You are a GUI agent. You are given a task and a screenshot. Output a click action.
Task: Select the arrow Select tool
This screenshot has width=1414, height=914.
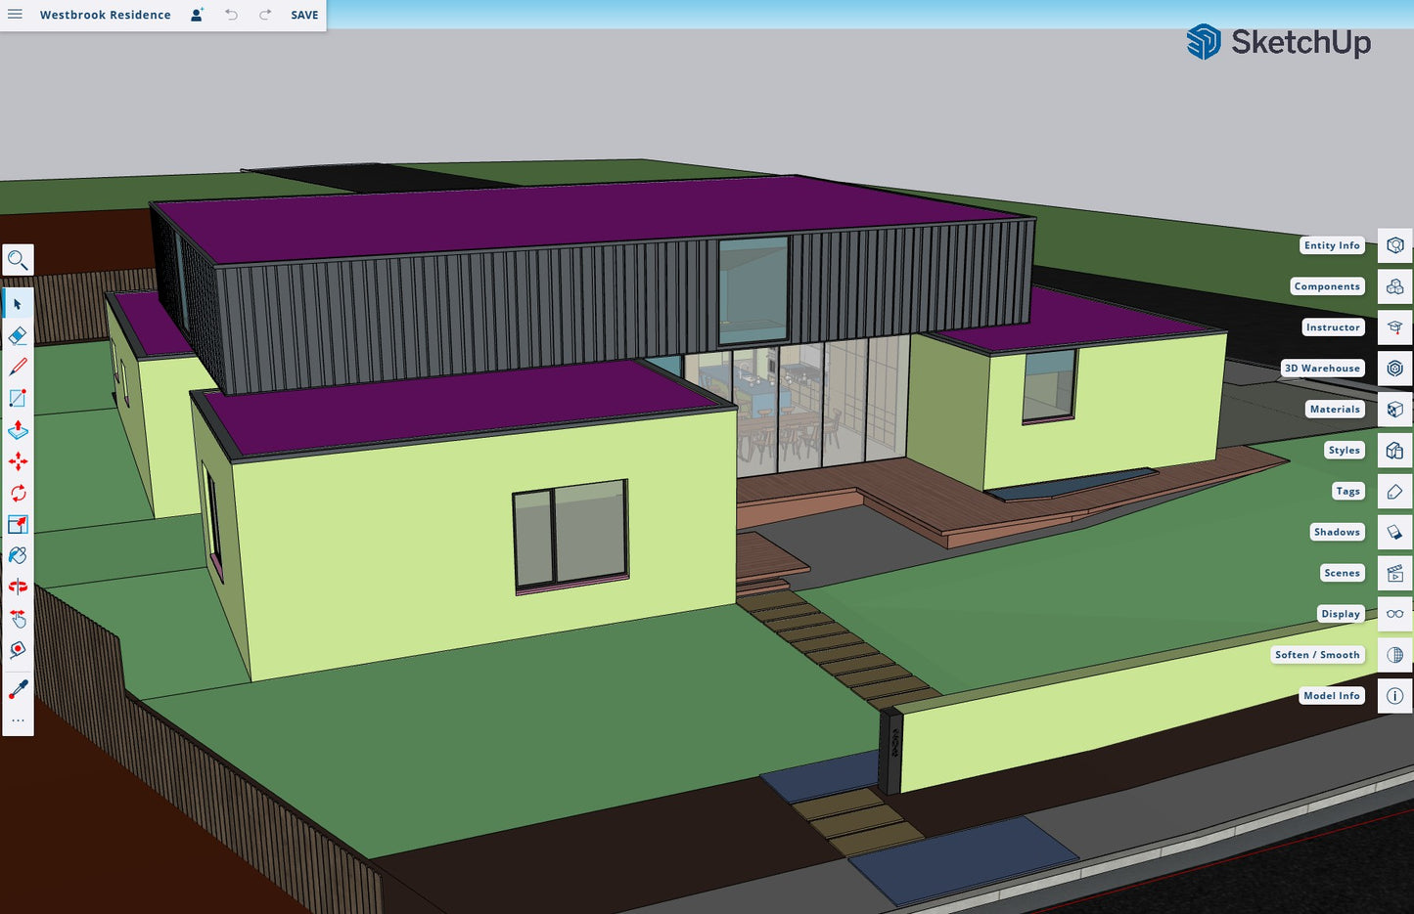coord(18,304)
